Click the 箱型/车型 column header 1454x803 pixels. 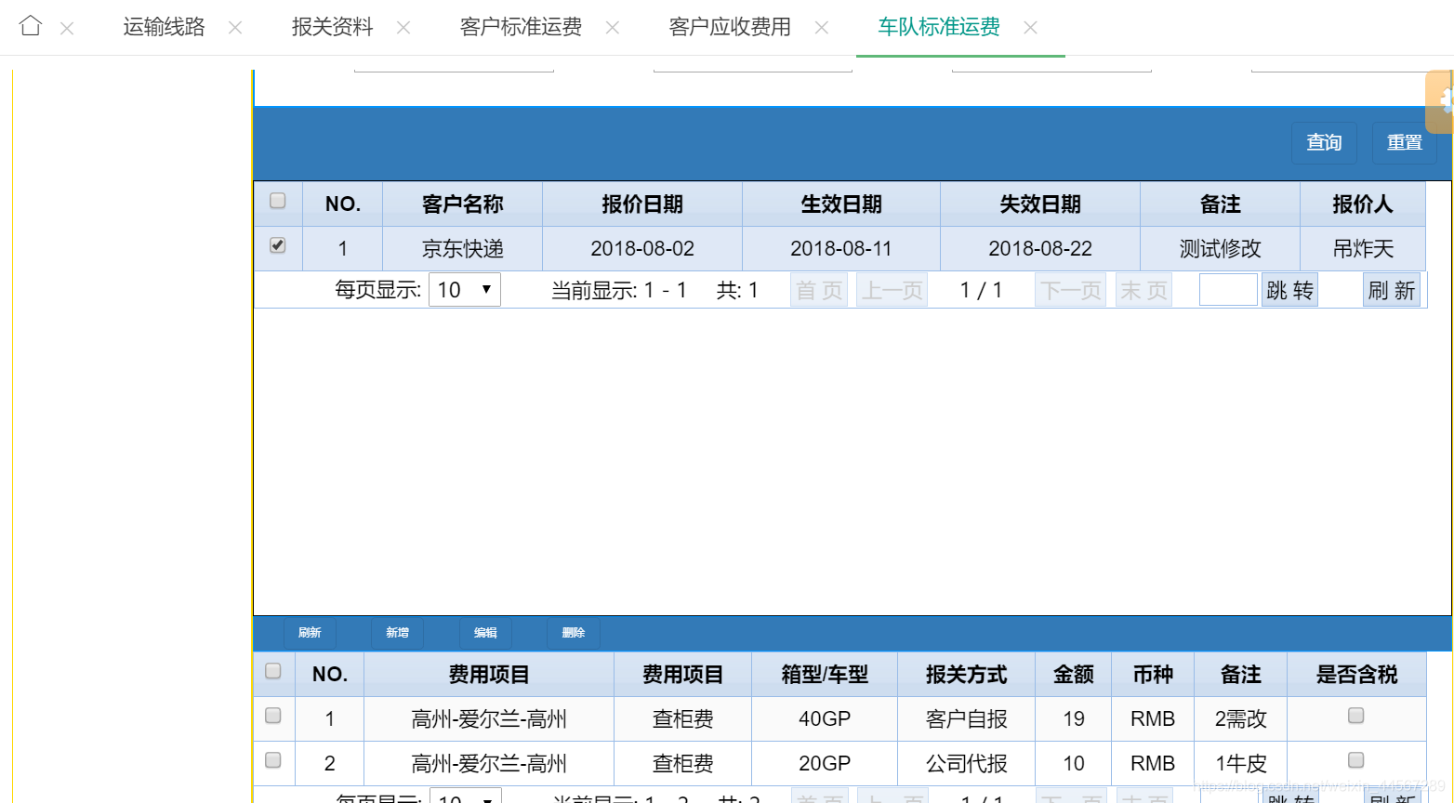[x=825, y=675]
